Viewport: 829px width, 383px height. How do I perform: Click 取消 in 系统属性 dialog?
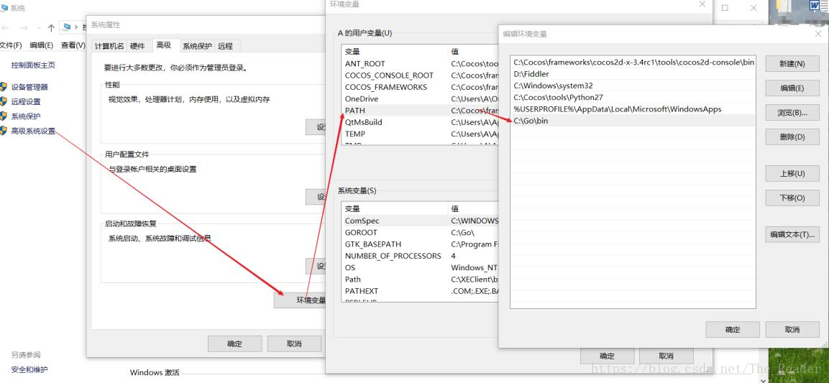tap(294, 344)
